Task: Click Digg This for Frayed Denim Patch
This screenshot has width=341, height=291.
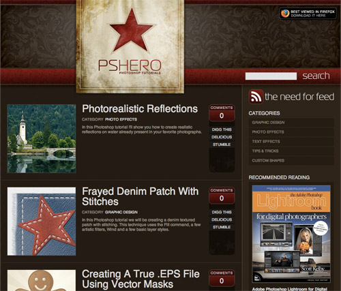Action: [222, 212]
